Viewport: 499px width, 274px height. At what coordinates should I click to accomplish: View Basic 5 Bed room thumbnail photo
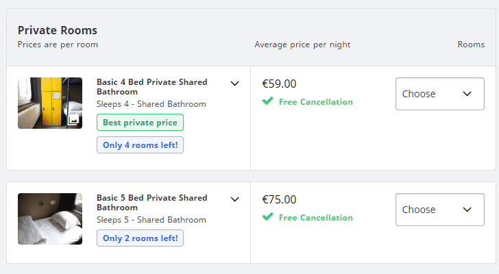[x=50, y=219]
